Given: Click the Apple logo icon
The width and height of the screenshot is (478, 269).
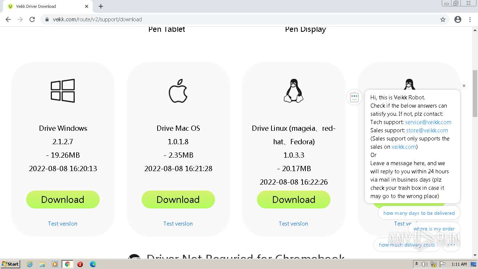Looking at the screenshot, I should point(178,91).
